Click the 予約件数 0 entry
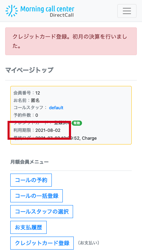The height and width of the screenshot is (252, 142). [x=26, y=115]
